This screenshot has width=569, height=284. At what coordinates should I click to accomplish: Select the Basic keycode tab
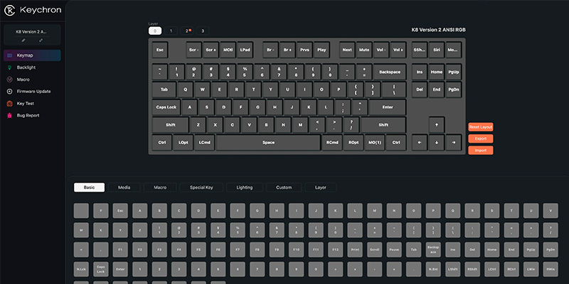point(90,187)
